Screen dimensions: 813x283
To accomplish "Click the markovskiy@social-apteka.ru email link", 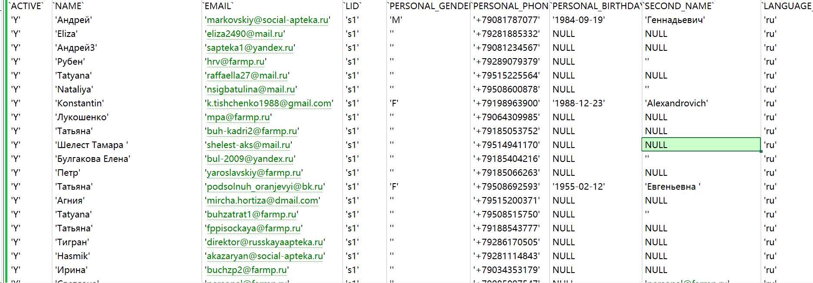I will [267, 20].
